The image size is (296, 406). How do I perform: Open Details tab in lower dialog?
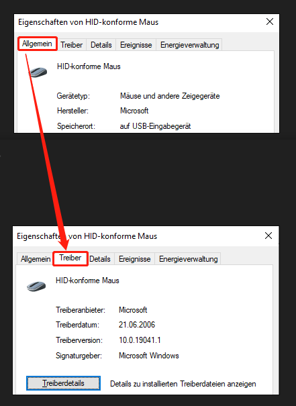pos(100,259)
